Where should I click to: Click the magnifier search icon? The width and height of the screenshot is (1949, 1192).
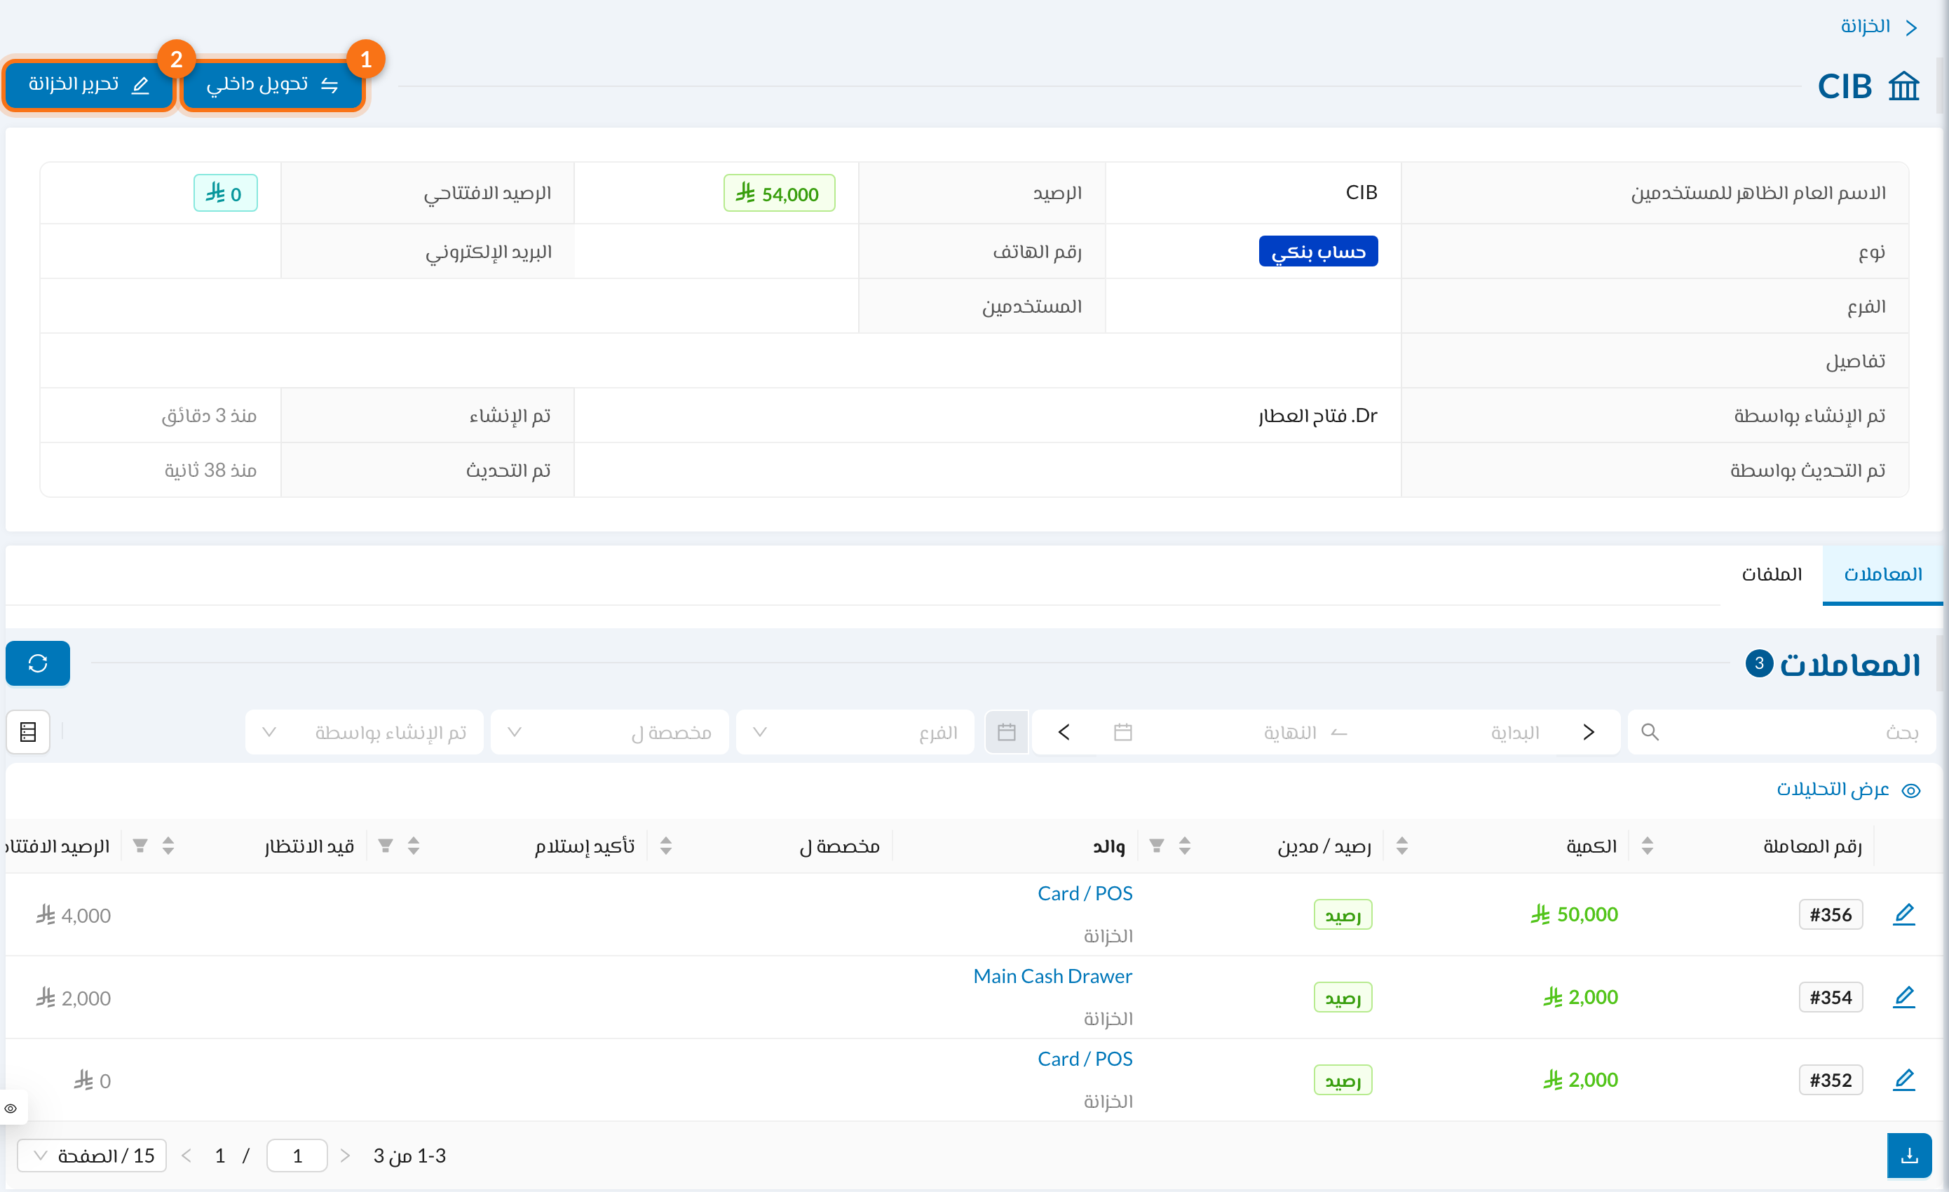coord(1649,731)
